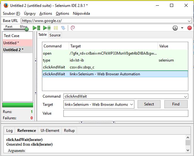194x156 pixels.
Task: Collapse the test case pane upper arrow
Action: [36, 61]
